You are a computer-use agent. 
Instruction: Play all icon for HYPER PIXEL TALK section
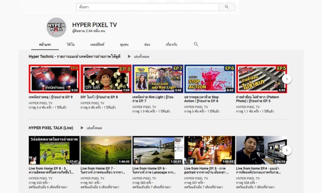pos(82,128)
